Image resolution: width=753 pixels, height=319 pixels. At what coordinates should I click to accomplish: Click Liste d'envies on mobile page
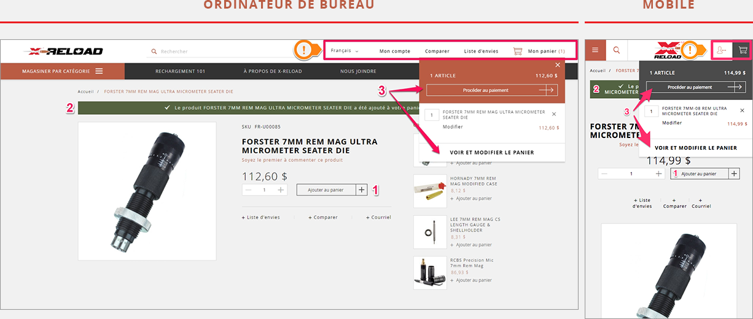pyautogui.click(x=642, y=203)
